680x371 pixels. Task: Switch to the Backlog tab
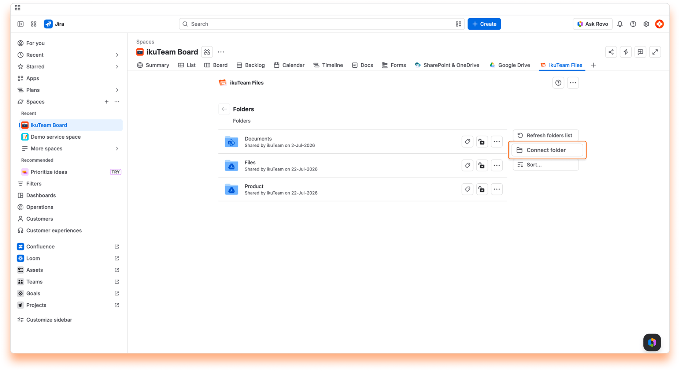(x=251, y=65)
